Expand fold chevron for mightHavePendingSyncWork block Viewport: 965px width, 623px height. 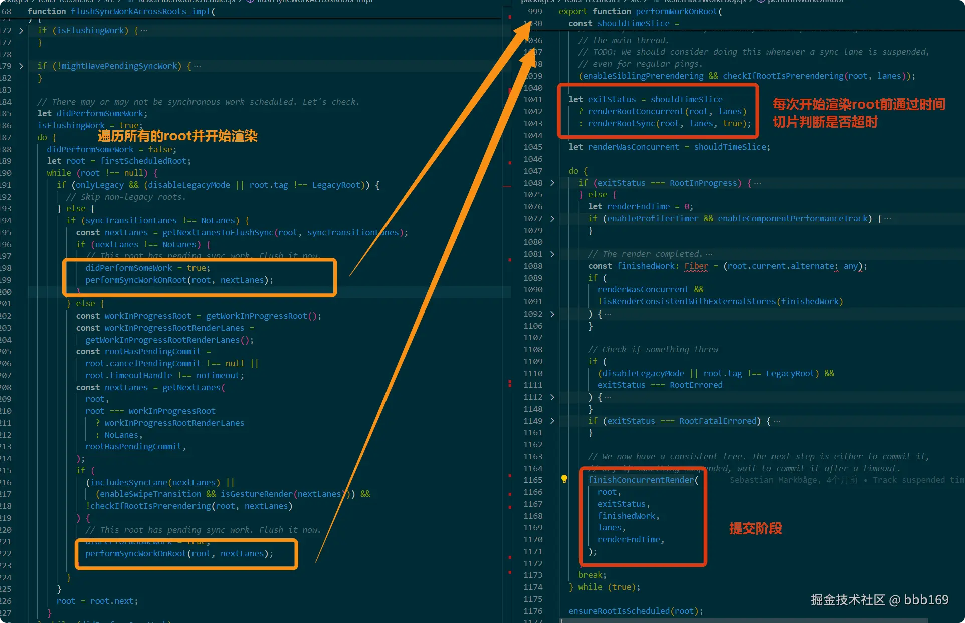[x=21, y=66]
